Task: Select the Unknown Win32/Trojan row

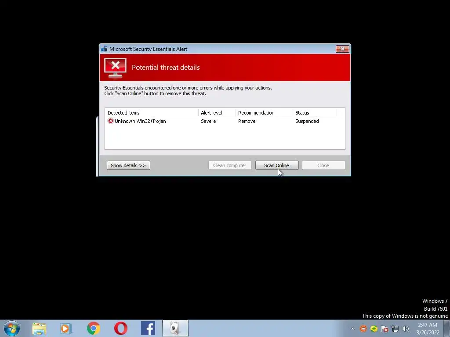Action: click(x=225, y=121)
